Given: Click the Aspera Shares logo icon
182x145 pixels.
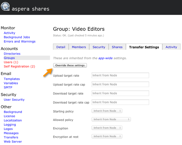Looking at the screenshot, I should click(5, 6).
